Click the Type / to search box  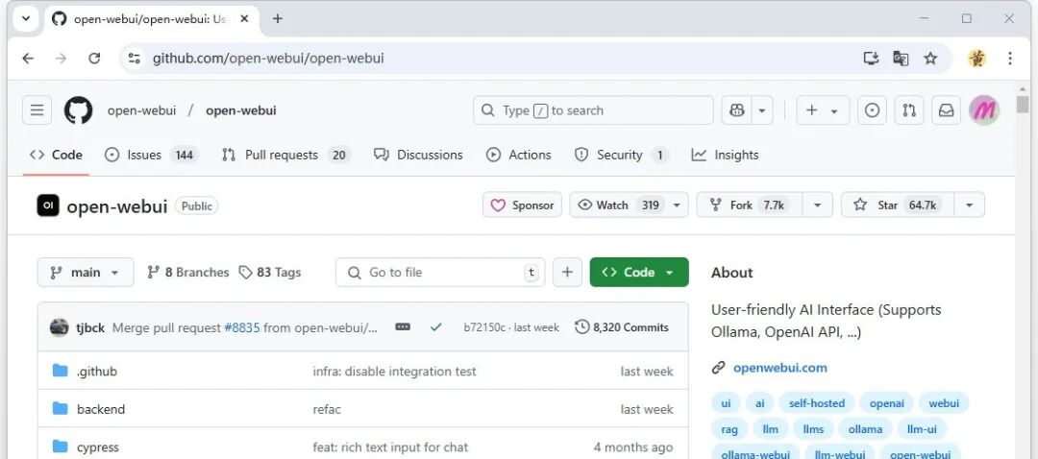(593, 110)
